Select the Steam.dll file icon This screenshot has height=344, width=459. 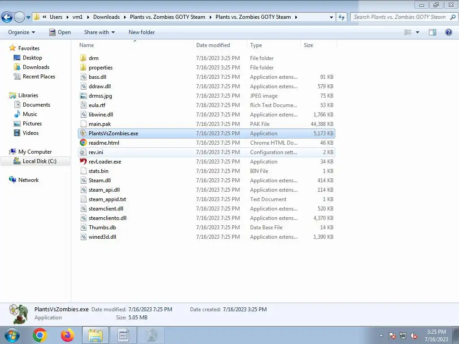[83, 181]
